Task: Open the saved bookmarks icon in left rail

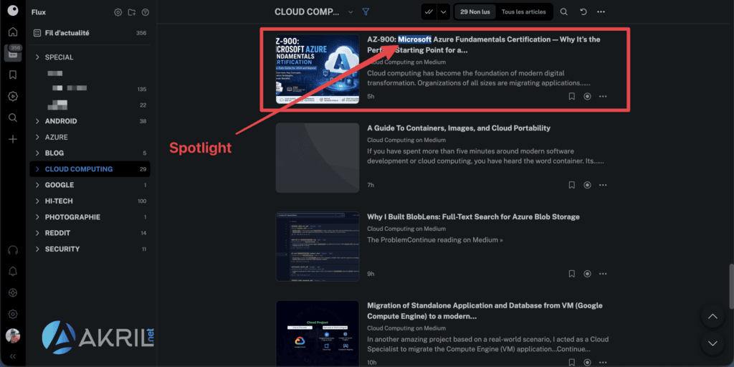Action: click(13, 75)
